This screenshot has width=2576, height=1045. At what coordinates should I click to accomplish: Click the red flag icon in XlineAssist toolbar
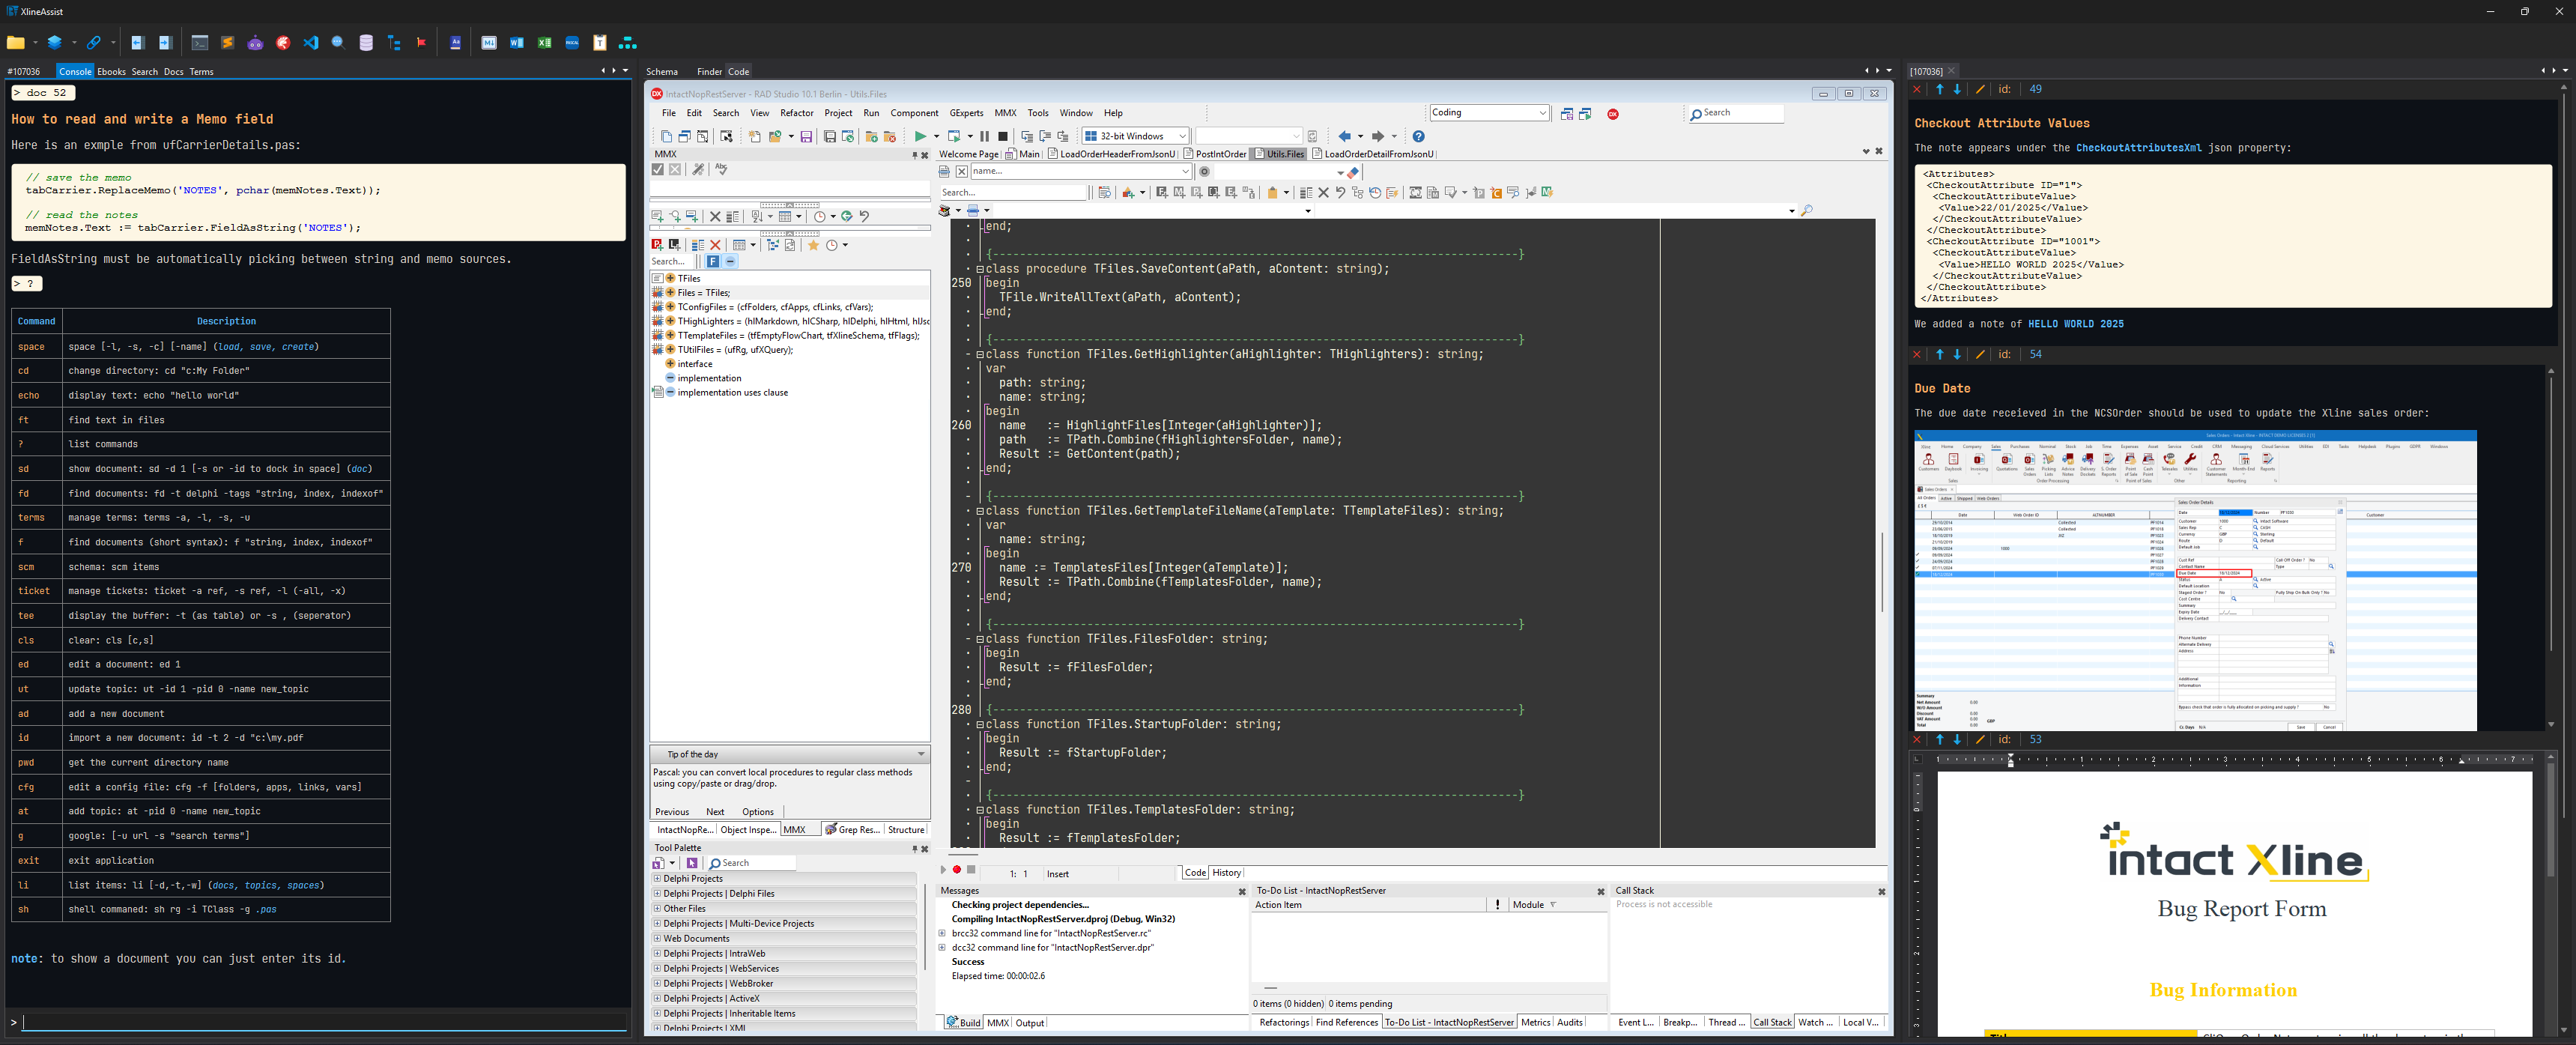click(421, 43)
